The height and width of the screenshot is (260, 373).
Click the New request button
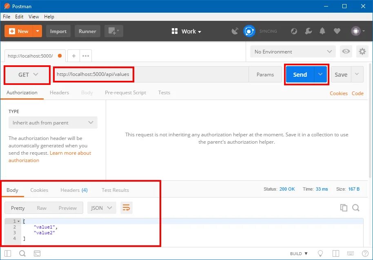(19, 31)
